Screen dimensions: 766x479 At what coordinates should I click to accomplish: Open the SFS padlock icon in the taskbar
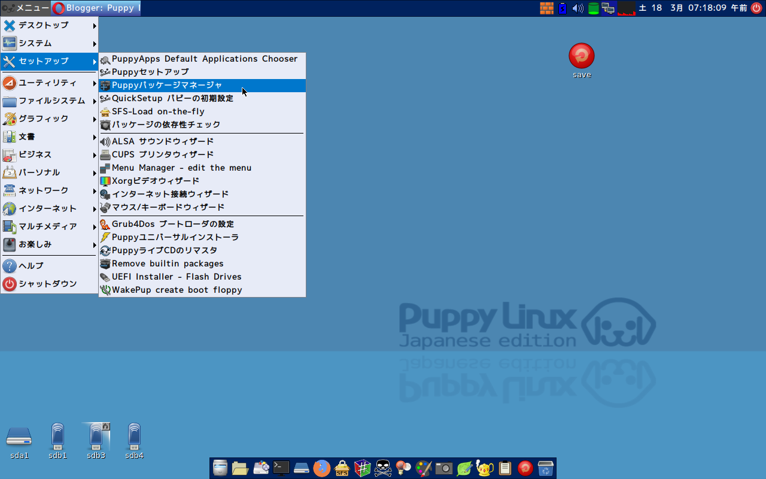pyautogui.click(x=341, y=468)
